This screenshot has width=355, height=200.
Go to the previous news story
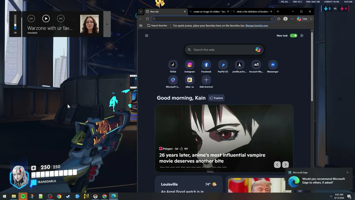click(277, 165)
